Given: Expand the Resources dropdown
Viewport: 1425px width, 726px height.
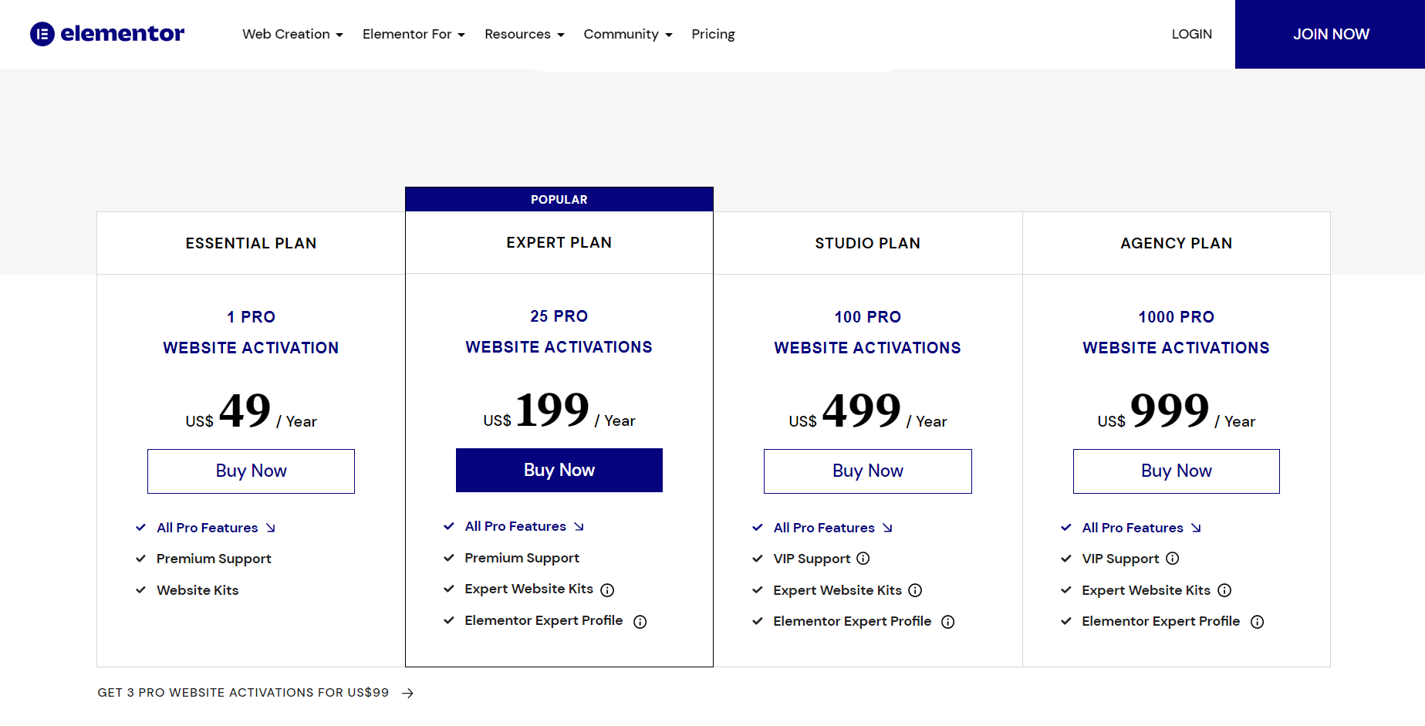Looking at the screenshot, I should (524, 34).
